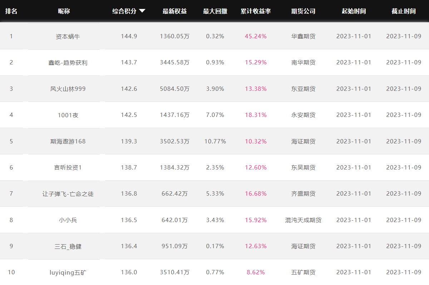Click score value 142.6
The width and height of the screenshot is (429, 285).
[x=129, y=89]
